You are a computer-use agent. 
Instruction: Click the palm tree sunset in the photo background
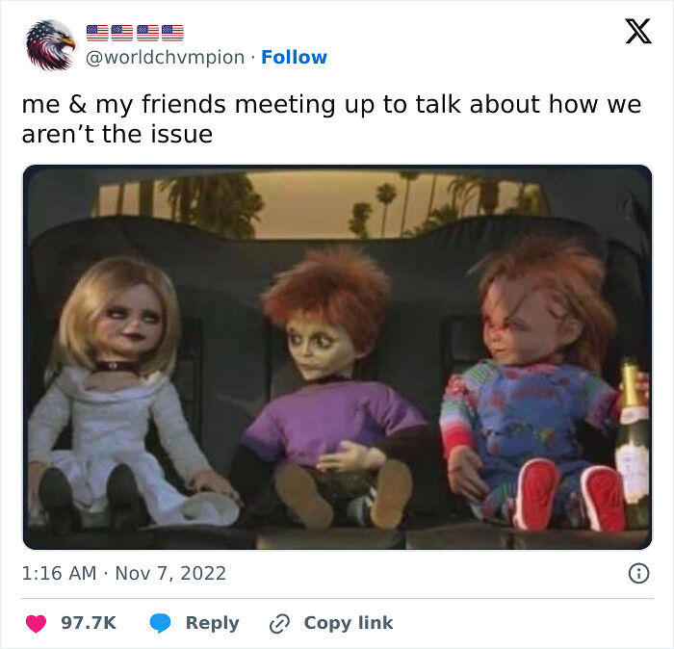318,204
